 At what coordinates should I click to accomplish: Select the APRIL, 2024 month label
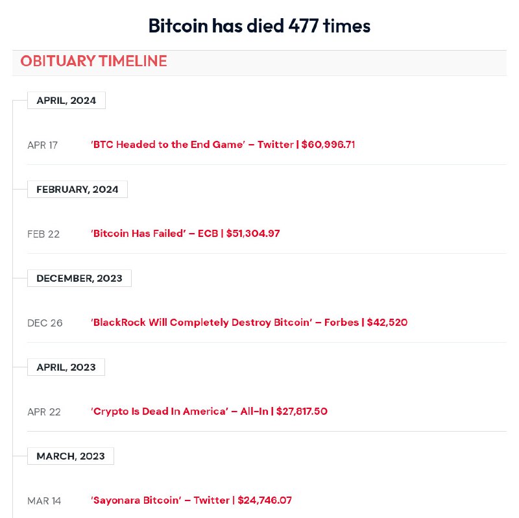point(66,101)
